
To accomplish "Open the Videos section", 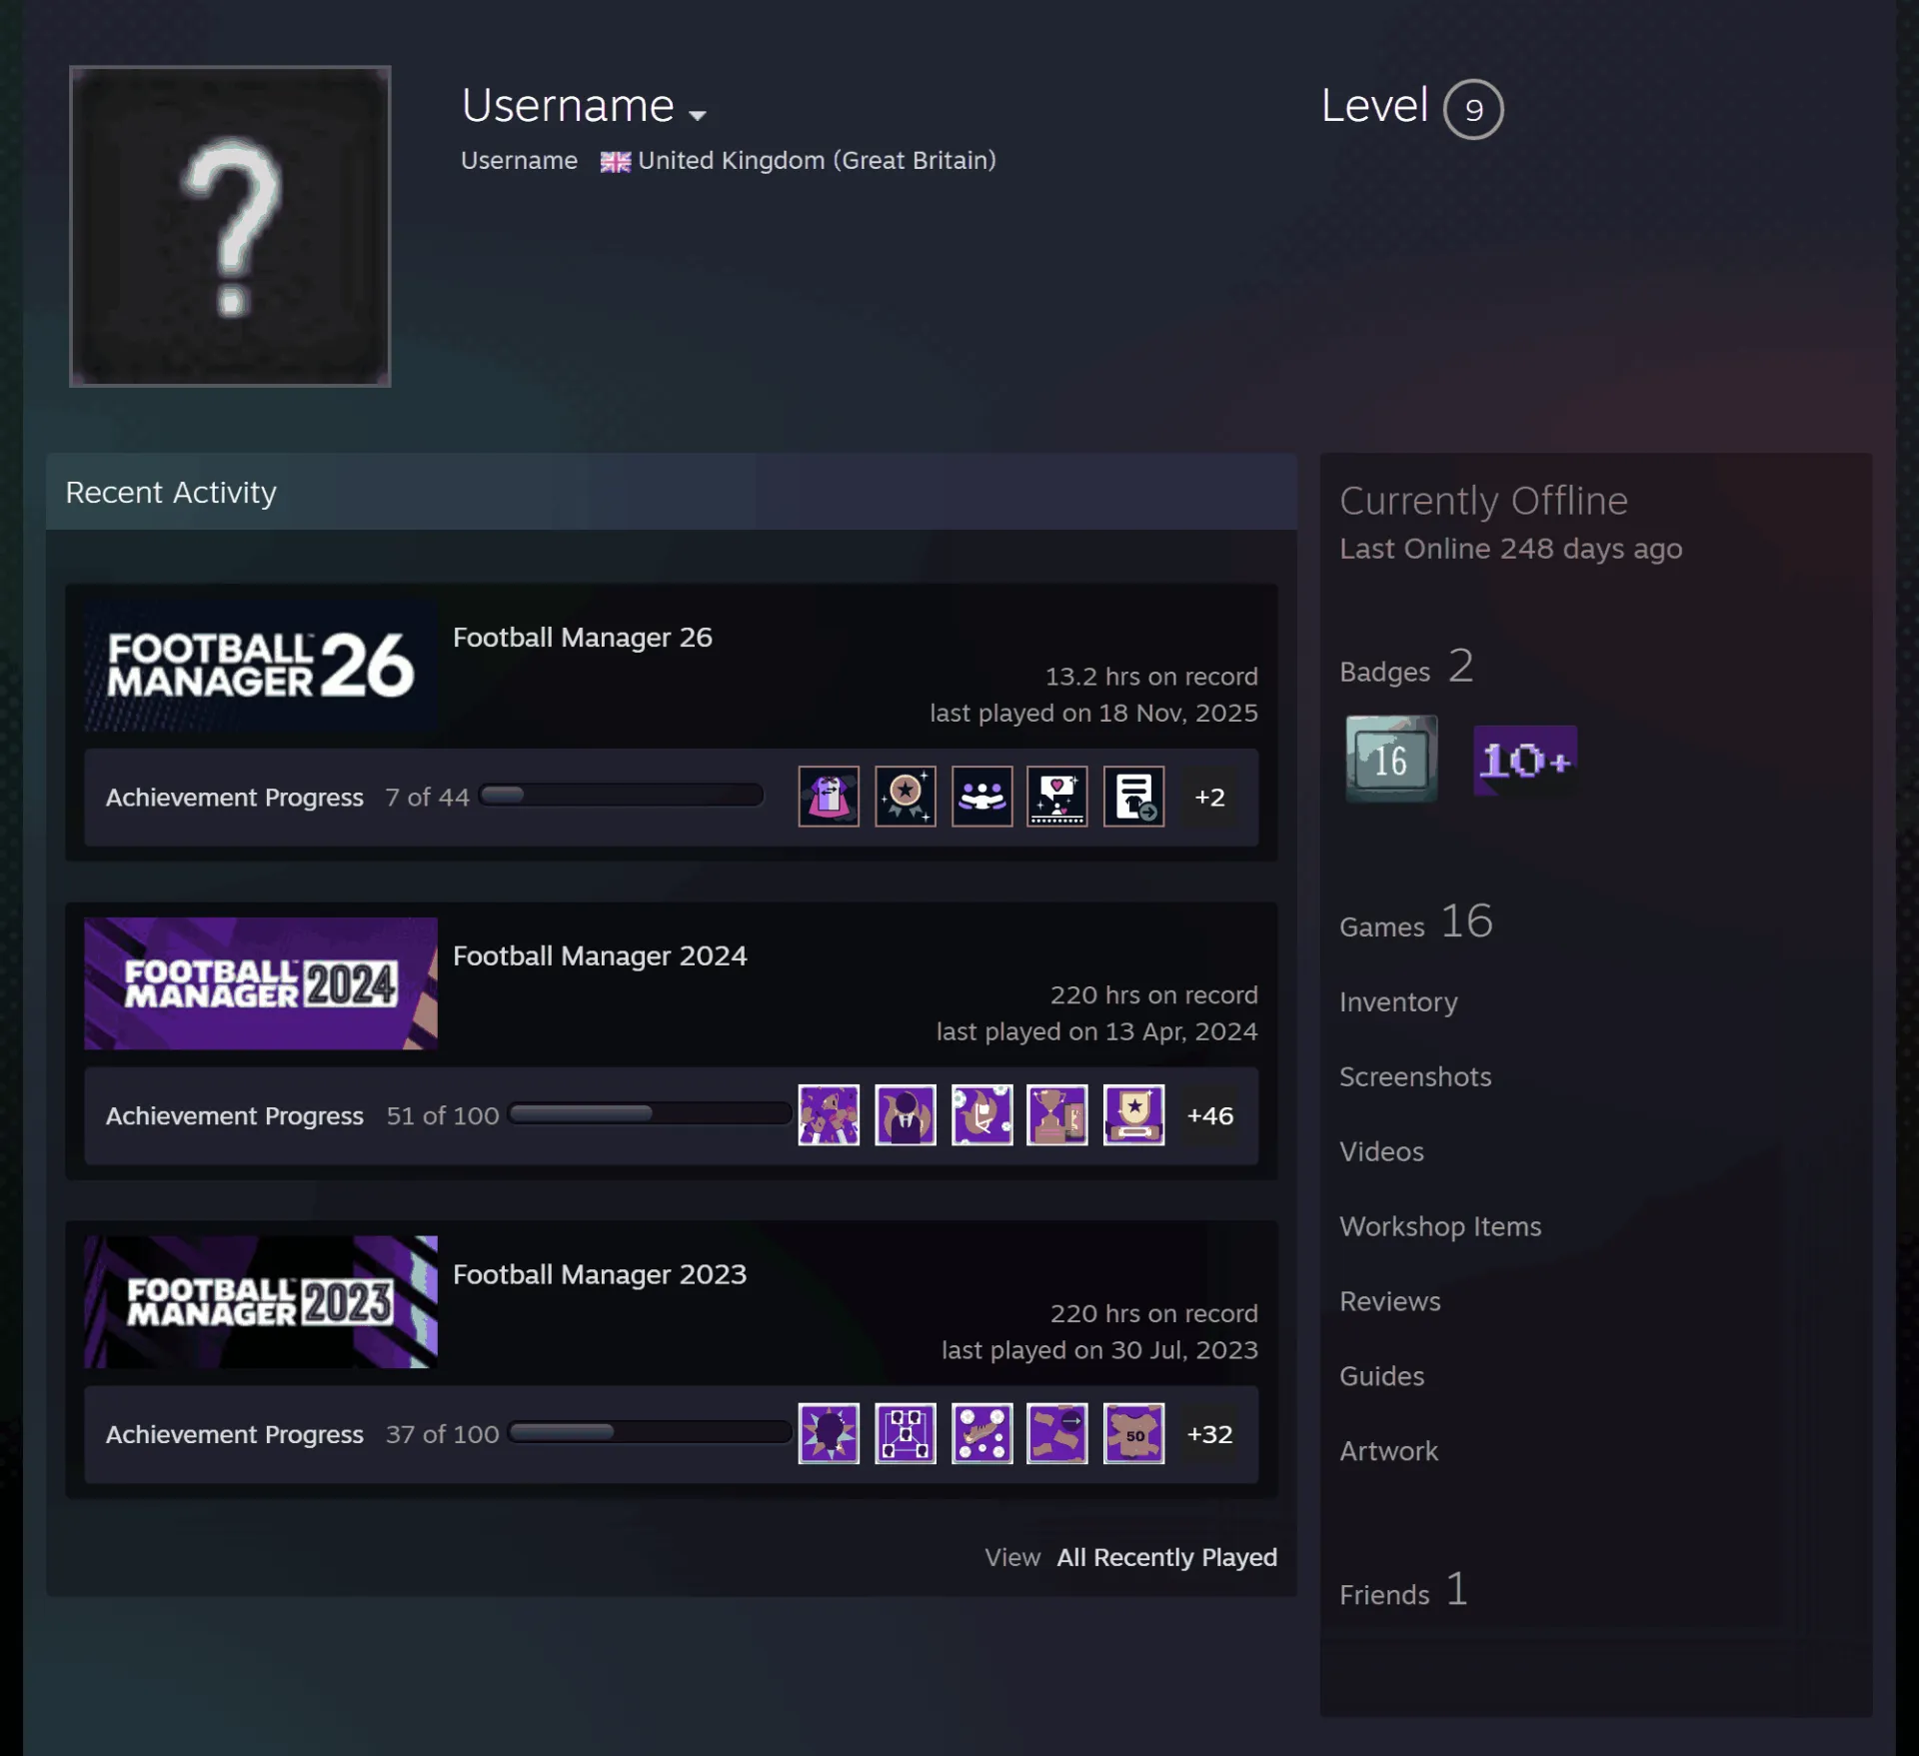I will [1381, 1151].
